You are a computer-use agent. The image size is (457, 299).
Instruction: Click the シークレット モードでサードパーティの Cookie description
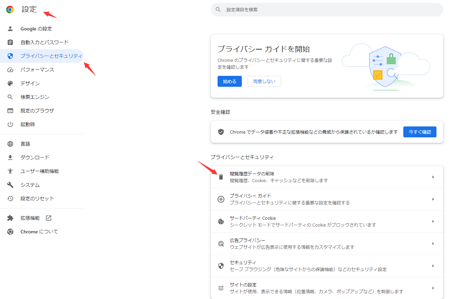303,225
